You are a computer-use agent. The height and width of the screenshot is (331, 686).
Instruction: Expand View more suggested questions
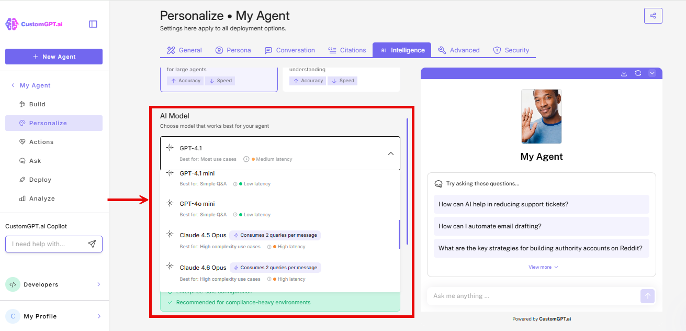pyautogui.click(x=541, y=267)
